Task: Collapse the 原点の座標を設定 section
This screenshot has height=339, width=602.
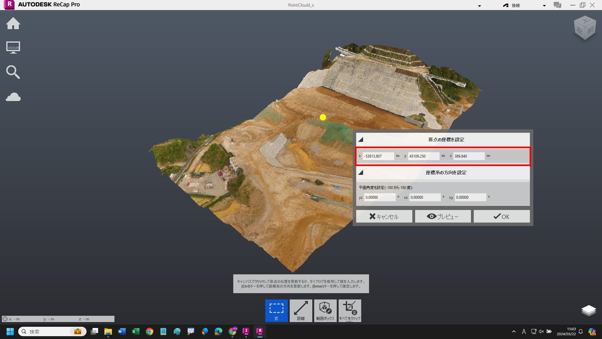Action: [361, 139]
